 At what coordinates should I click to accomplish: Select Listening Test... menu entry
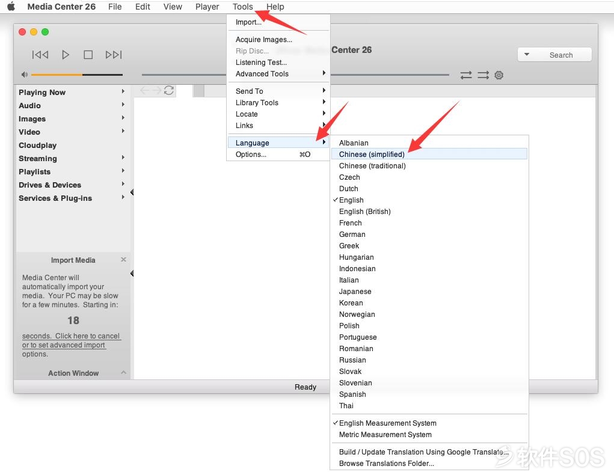tap(278, 63)
